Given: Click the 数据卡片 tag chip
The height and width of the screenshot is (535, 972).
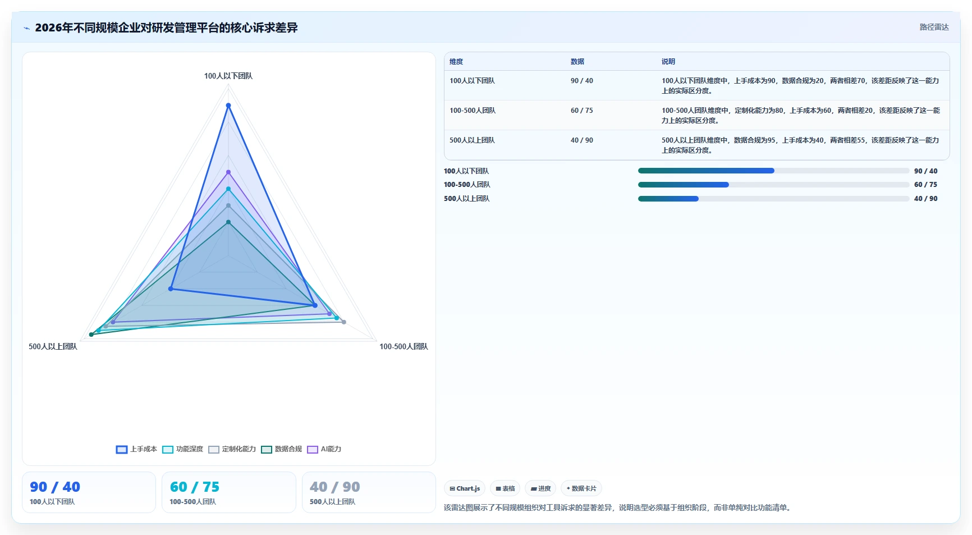Looking at the screenshot, I should (581, 488).
